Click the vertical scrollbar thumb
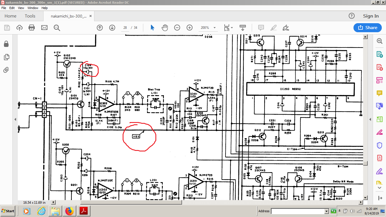The height and width of the screenshot is (217, 386). (x=365, y=163)
